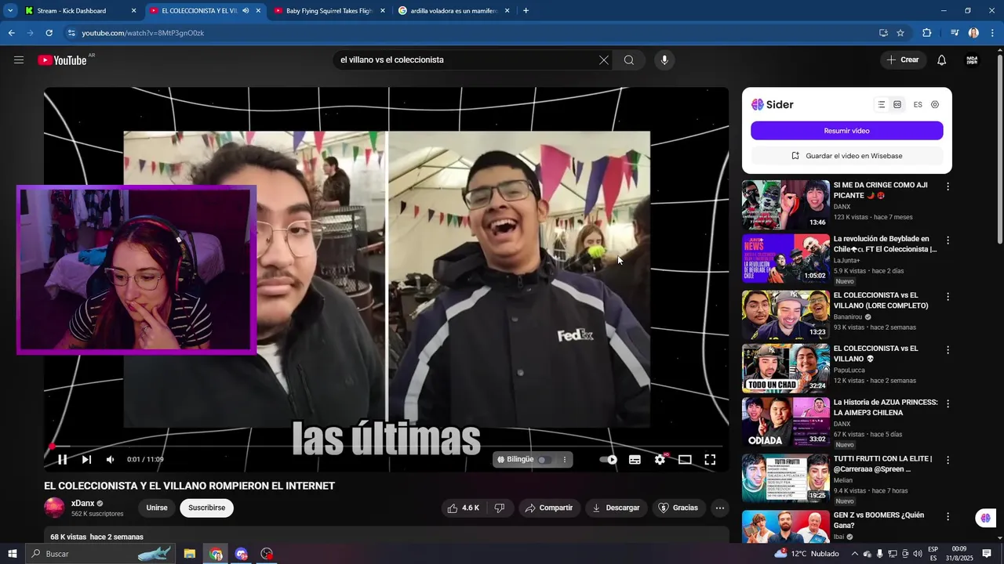1004x564 pixels.
Task: Open browser extensions puzzle icon
Action: tap(927, 33)
